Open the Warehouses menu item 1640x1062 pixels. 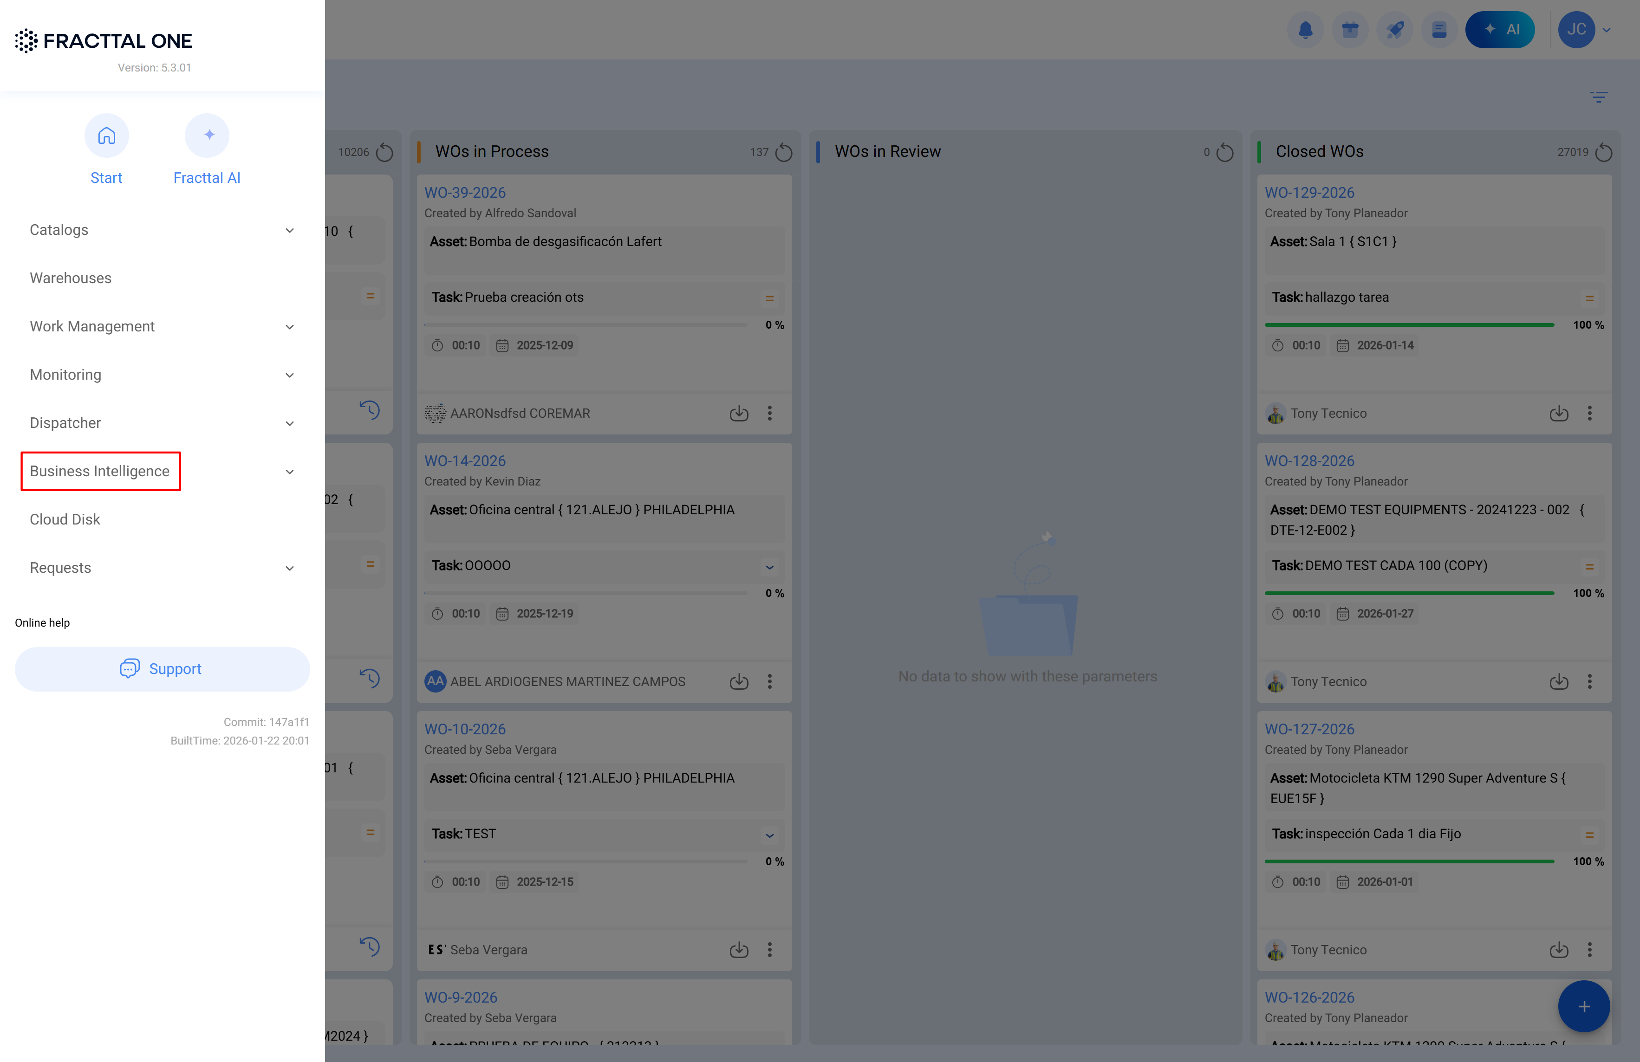pos(70,278)
